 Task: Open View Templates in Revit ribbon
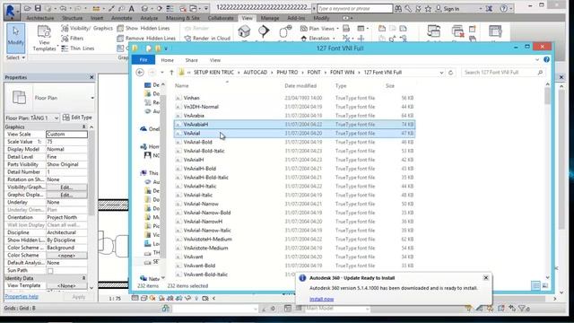pos(44,38)
